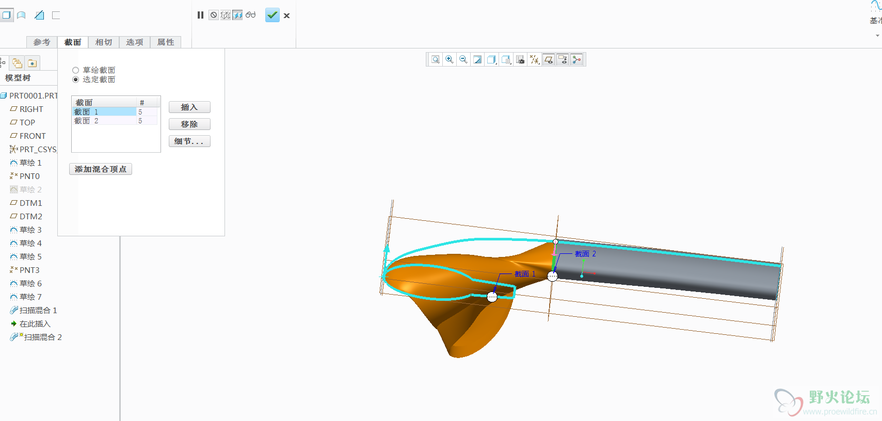Accept the feature with the green checkmark
The height and width of the screenshot is (421, 882).
click(272, 15)
